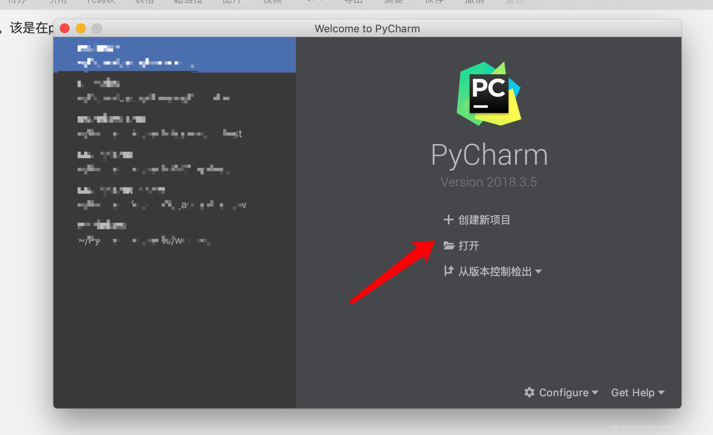The height and width of the screenshot is (435, 713).
Task: Click the Configure label text
Action: pyautogui.click(x=564, y=393)
